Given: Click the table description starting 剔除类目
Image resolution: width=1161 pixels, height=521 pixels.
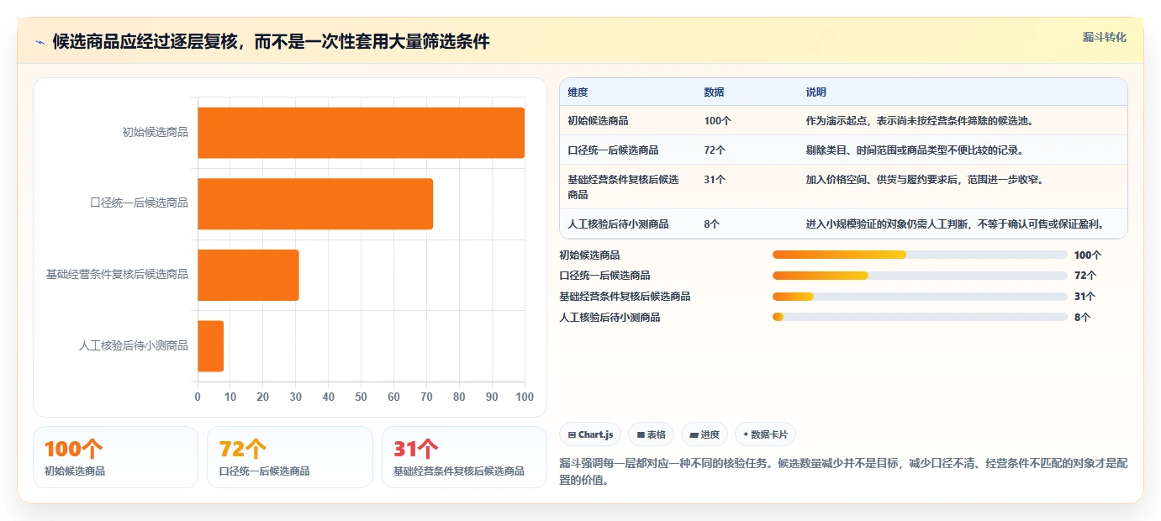Looking at the screenshot, I should pyautogui.click(x=914, y=150).
